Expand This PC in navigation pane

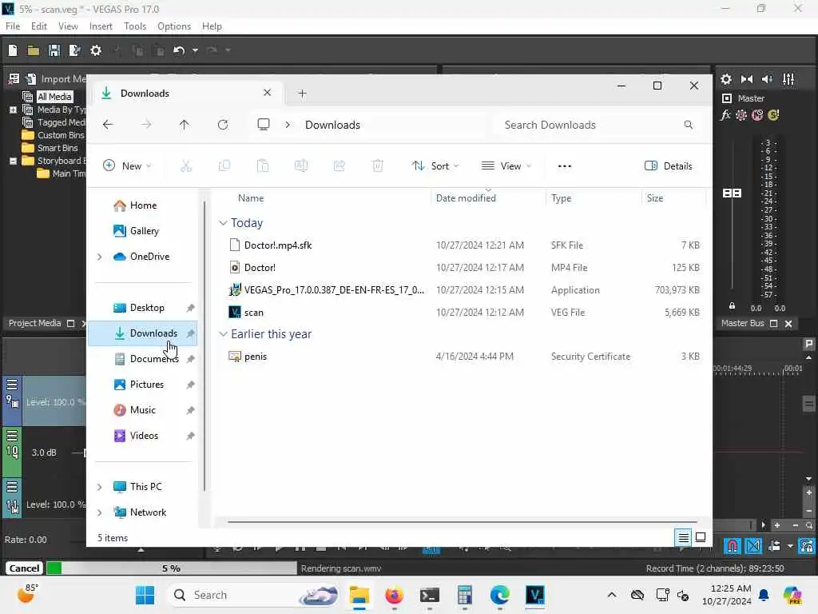[100, 487]
